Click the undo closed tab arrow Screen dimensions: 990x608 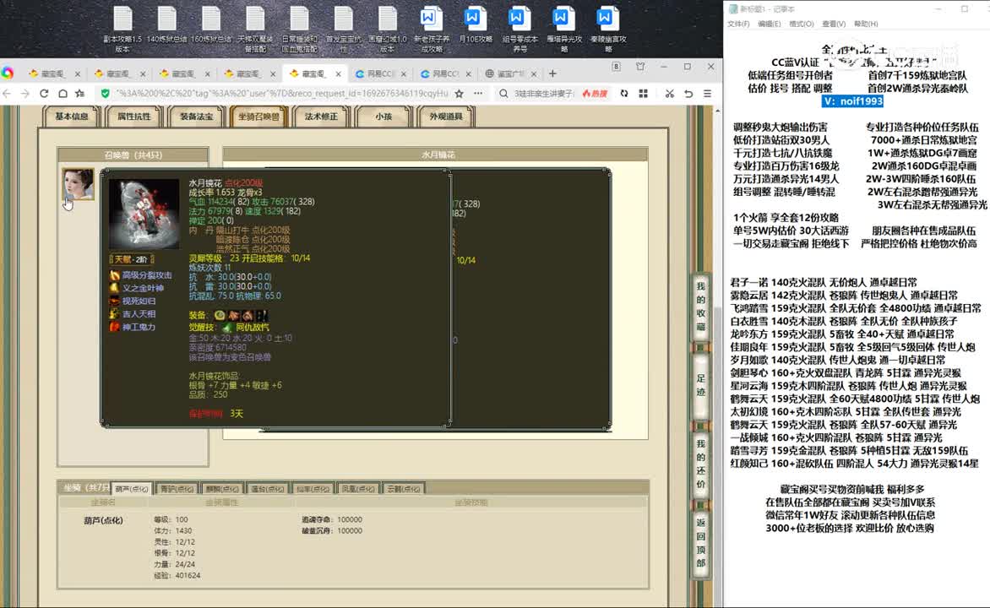688,94
